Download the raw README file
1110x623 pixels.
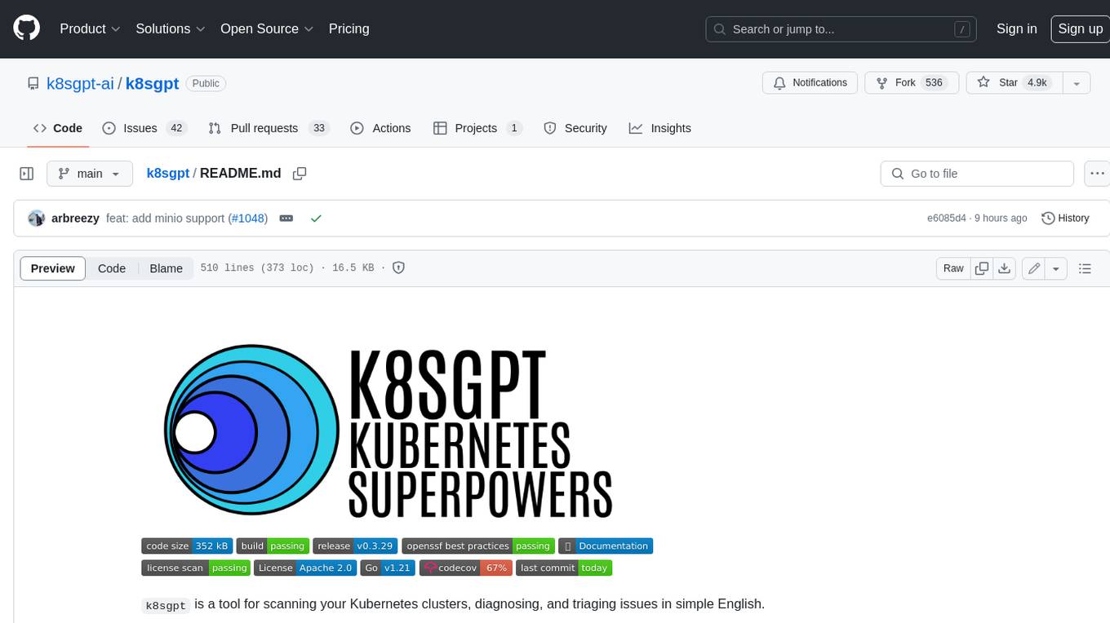1005,268
